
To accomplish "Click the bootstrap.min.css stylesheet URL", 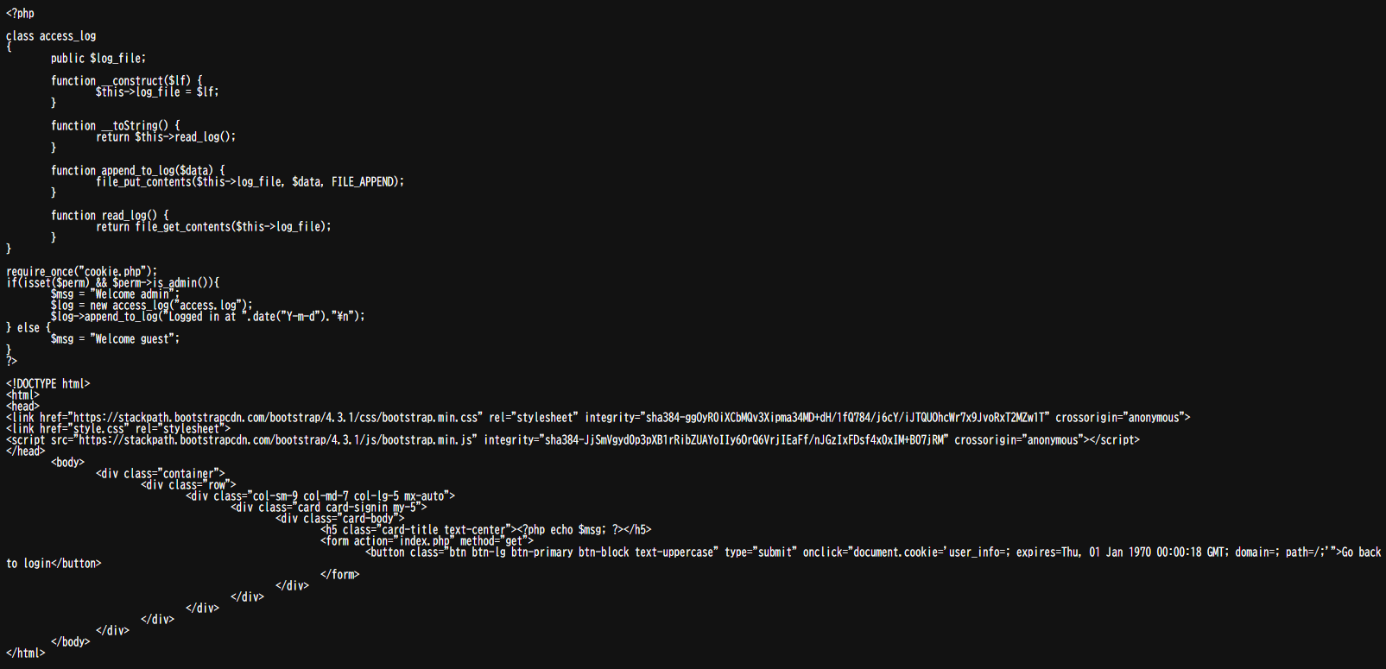I will tap(277, 418).
